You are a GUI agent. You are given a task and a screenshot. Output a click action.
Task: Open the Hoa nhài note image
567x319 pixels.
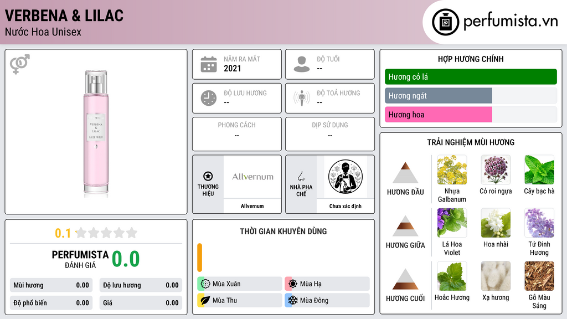click(x=496, y=223)
